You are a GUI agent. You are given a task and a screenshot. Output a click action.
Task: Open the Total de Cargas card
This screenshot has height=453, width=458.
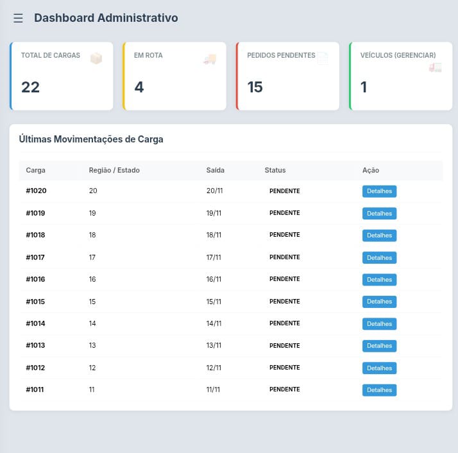tap(62, 76)
